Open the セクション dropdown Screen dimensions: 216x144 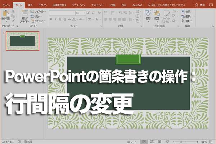tap(38, 21)
